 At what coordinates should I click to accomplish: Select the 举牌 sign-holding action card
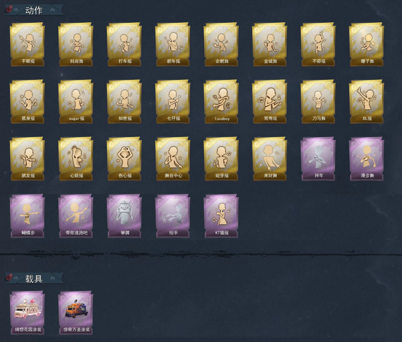coord(124,216)
